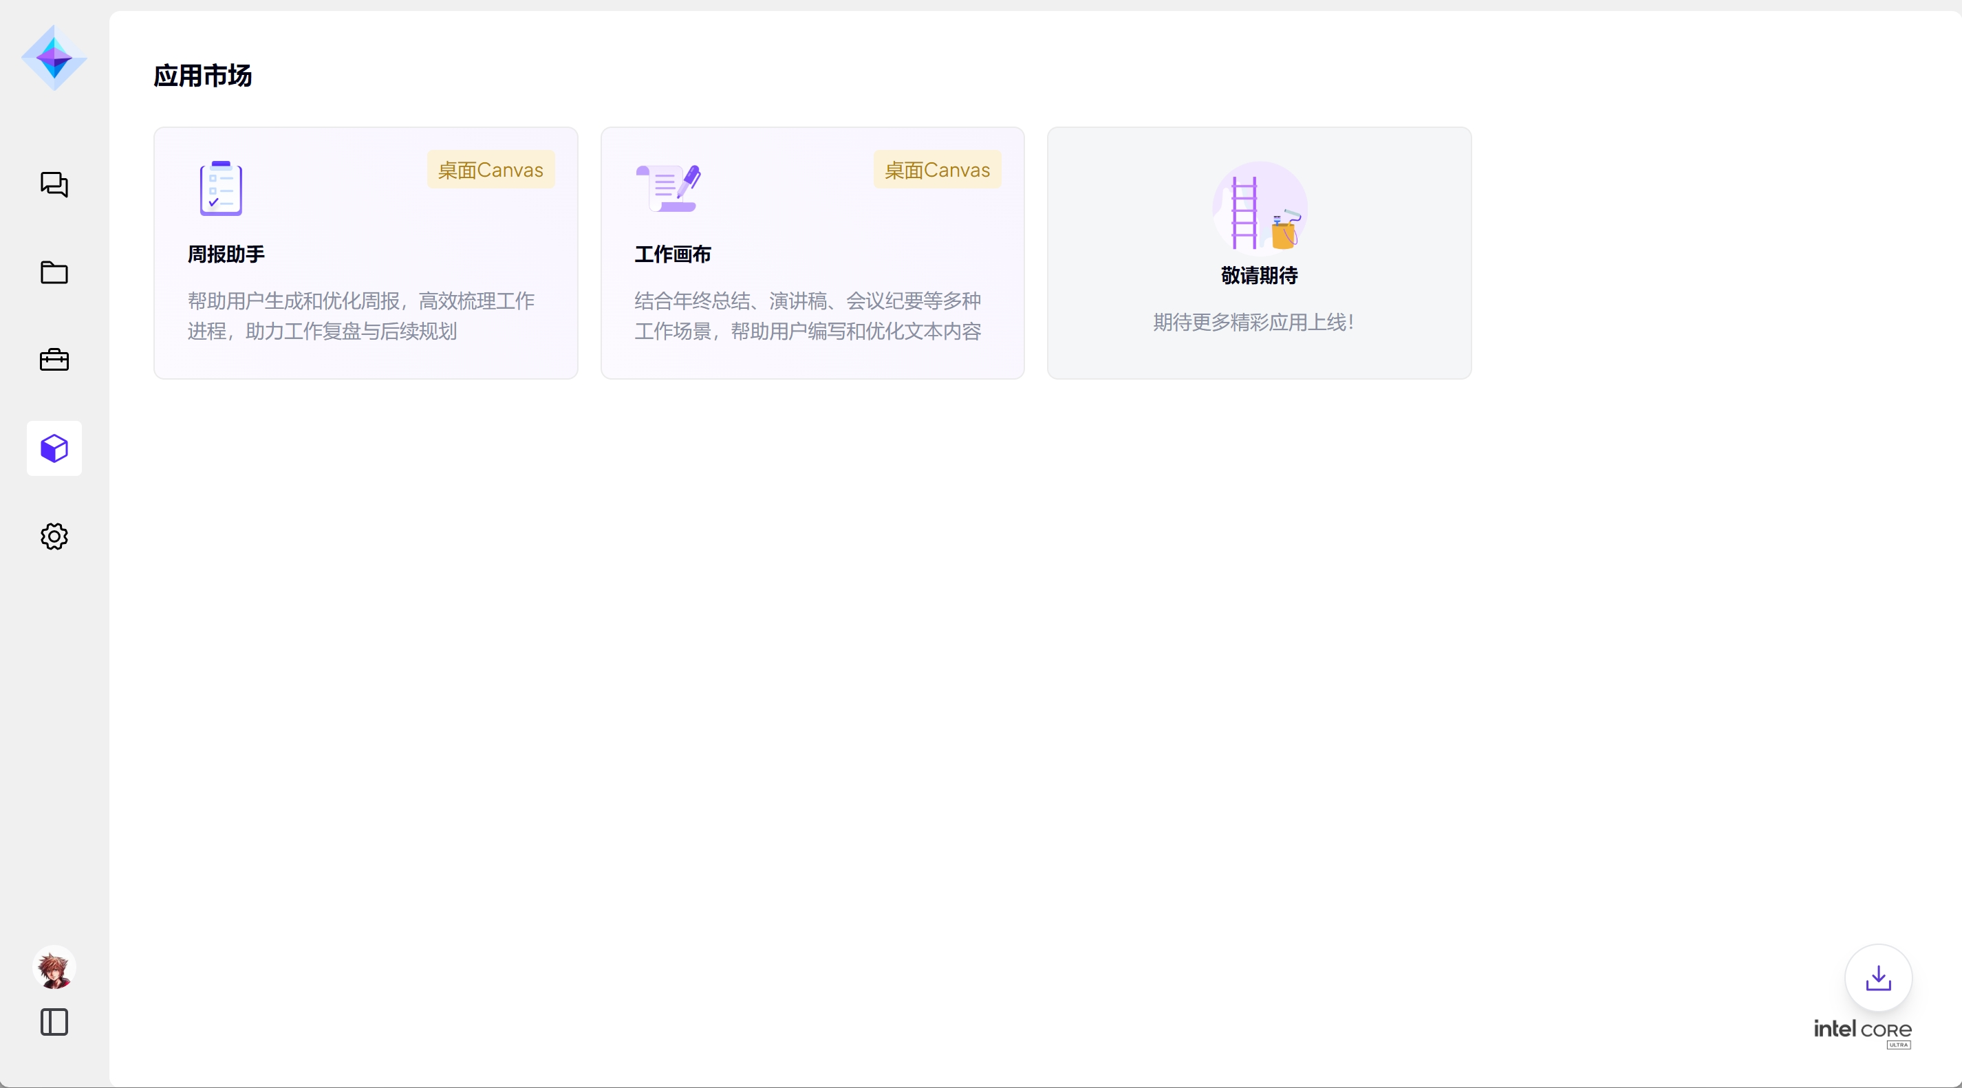Click the 工作画布 description text

808,316
